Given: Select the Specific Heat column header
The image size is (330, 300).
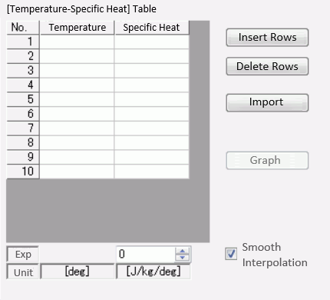Looking at the screenshot, I should pos(152,28).
